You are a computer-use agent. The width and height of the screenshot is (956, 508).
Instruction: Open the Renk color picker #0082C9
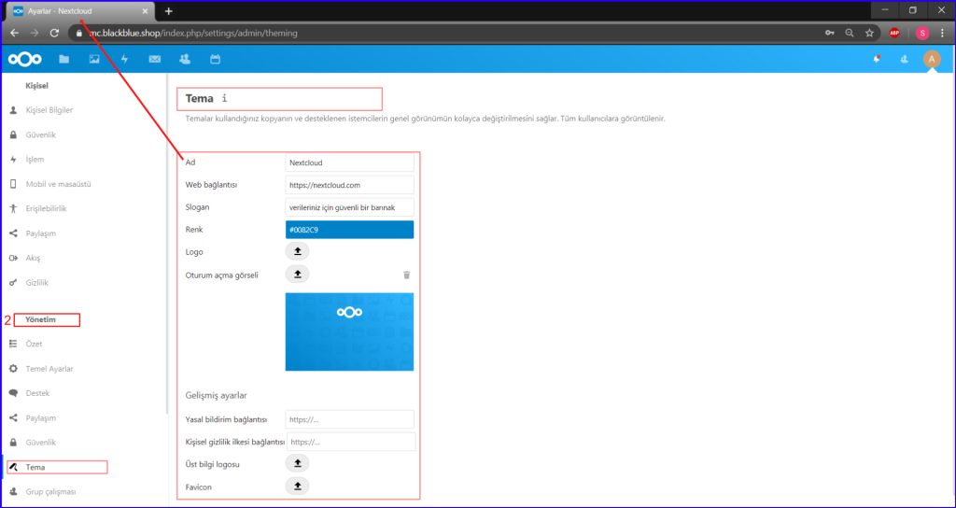[x=349, y=230]
